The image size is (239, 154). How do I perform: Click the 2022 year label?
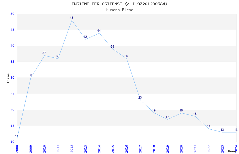209,149
